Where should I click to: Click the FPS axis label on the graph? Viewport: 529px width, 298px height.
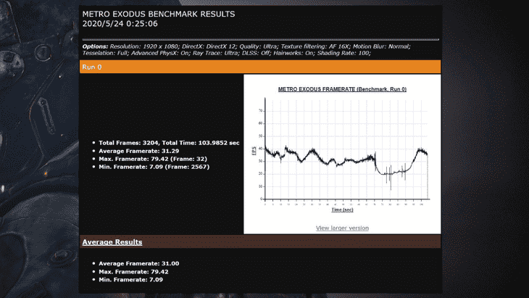[254, 151]
